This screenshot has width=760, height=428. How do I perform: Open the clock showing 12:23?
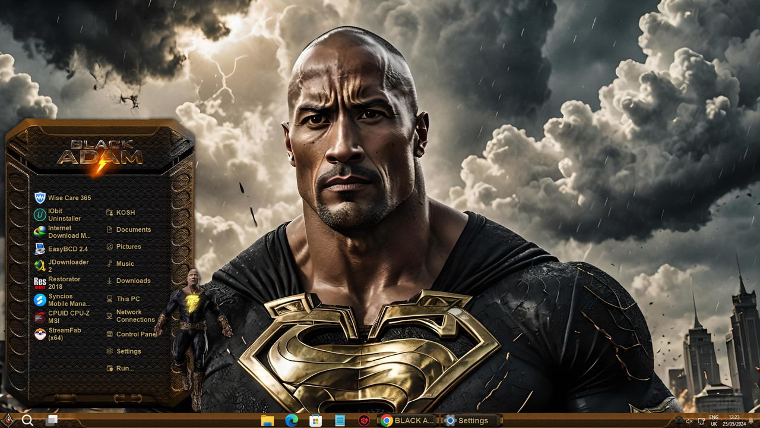[x=734, y=420]
